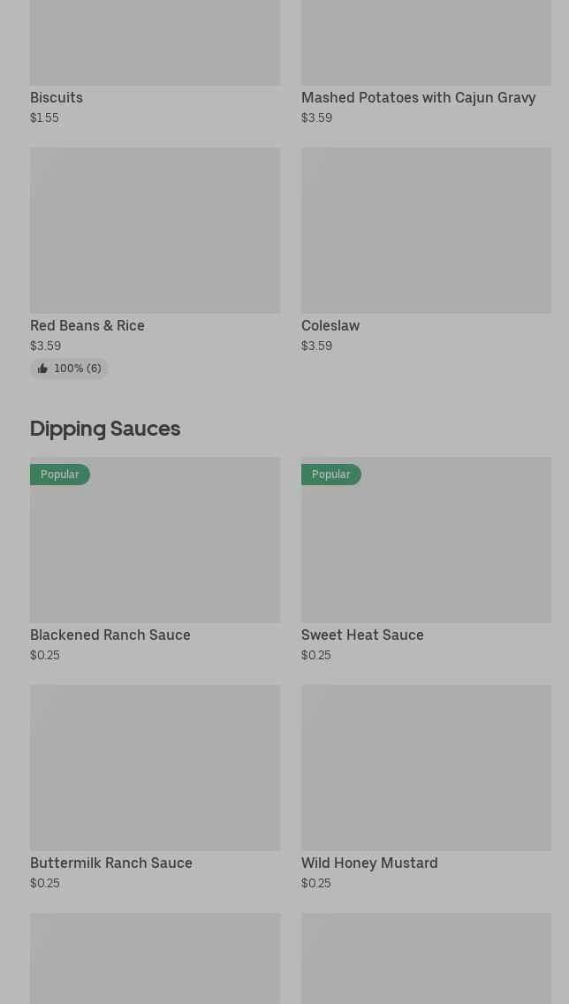
Task: Open Blackened Ranch Sauce item title
Action: coord(110,635)
